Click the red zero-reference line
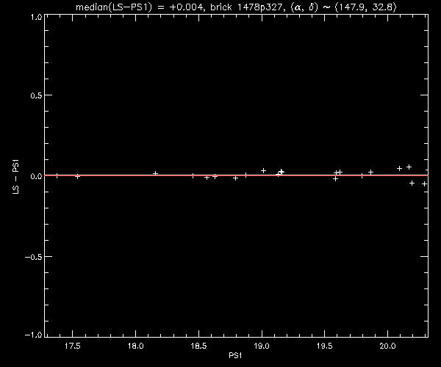This screenshot has width=441, height=367. coord(236,175)
